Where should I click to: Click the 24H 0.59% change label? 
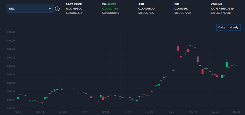coord(109,4)
